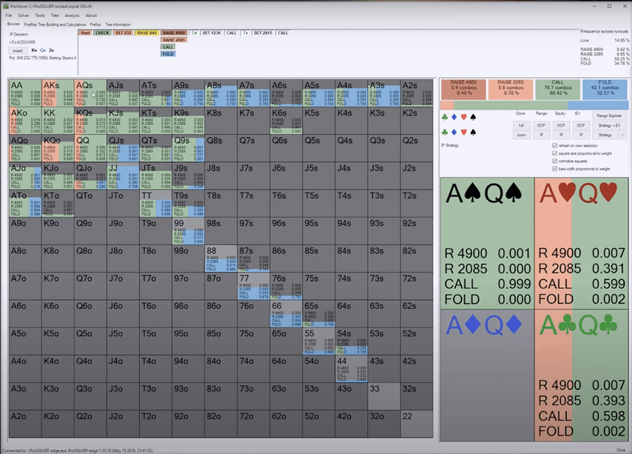This screenshot has height=454, width=632.
Task: Select the blue diamond suit in second row
Action: click(x=454, y=133)
